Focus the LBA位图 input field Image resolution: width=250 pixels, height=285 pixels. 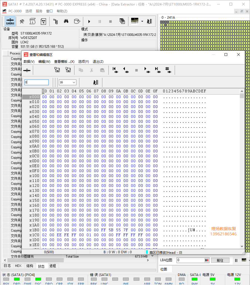coord(191,260)
